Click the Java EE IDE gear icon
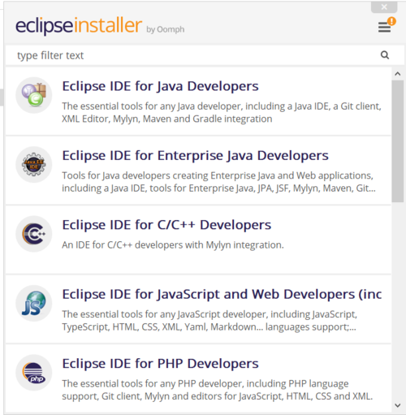This screenshot has width=406, height=415. click(x=34, y=164)
